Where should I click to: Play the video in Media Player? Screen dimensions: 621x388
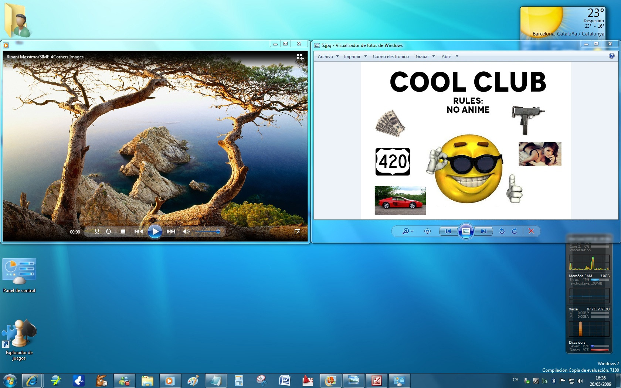(155, 232)
